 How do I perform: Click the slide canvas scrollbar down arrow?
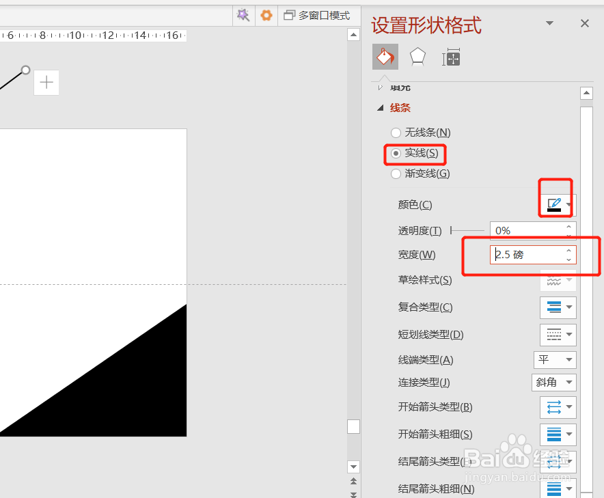click(354, 467)
